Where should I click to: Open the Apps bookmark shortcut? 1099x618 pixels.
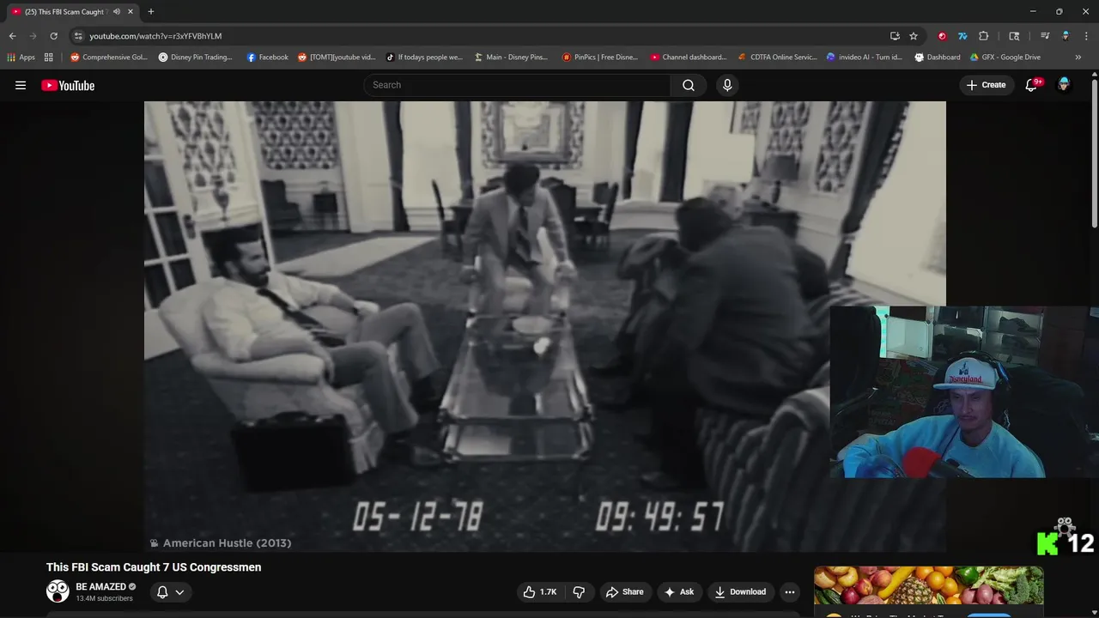21,58
